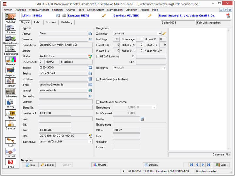Edit Suchbgr. with the pencil icon

click(150, 16)
